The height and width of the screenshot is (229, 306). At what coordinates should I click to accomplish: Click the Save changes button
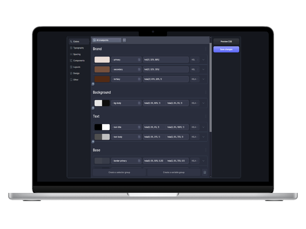[x=226, y=49]
